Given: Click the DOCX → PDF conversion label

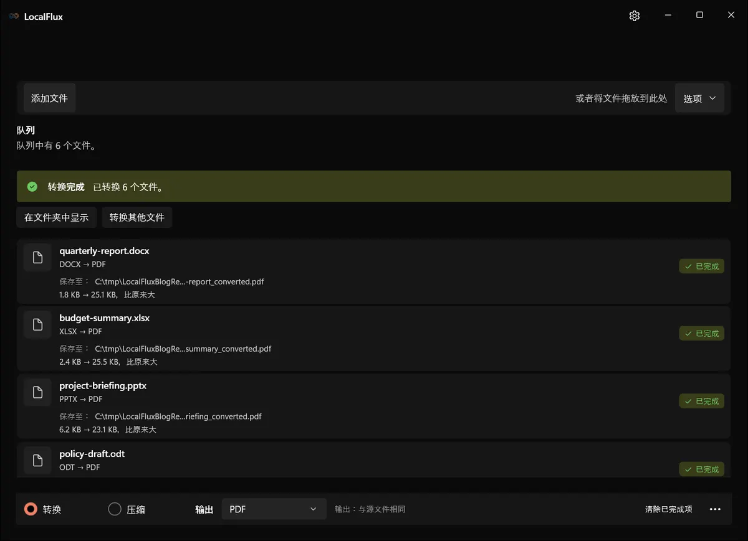Looking at the screenshot, I should tap(82, 264).
